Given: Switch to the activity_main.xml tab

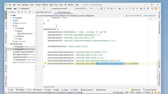Looking at the screenshot, I should [x=45, y=12].
